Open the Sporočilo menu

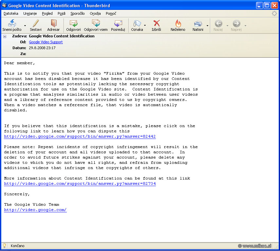pyautogui.click(x=78, y=13)
